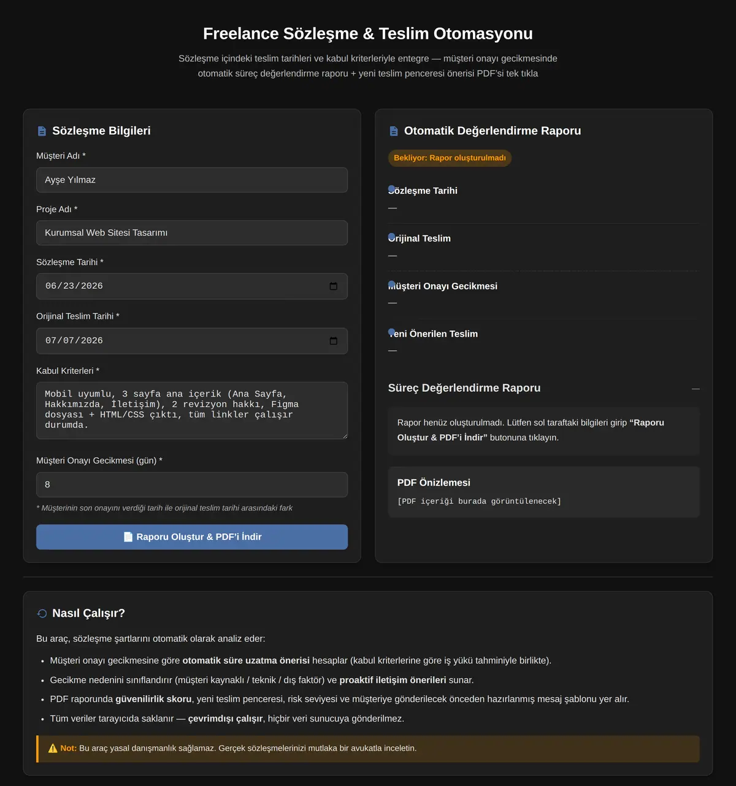Image resolution: width=736 pixels, height=786 pixels.
Task: Click the Süreç Değerlendirme Raporu heading
Action: coord(464,388)
